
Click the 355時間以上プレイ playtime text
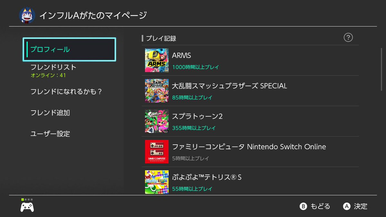click(x=194, y=128)
